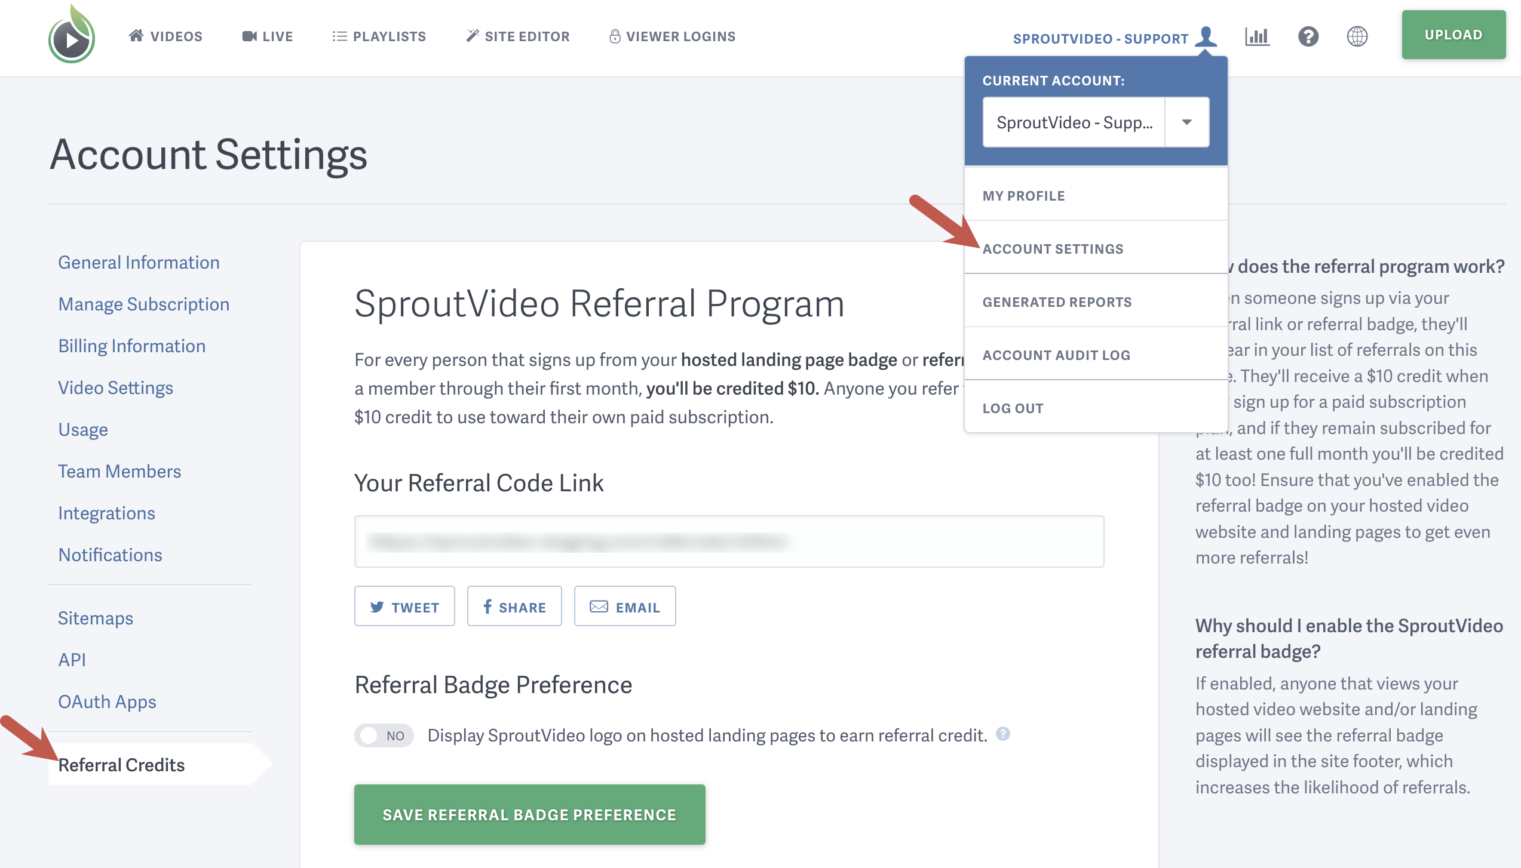Image resolution: width=1521 pixels, height=868 pixels.
Task: Click the Manage Subscription sidebar link
Action: tap(143, 304)
